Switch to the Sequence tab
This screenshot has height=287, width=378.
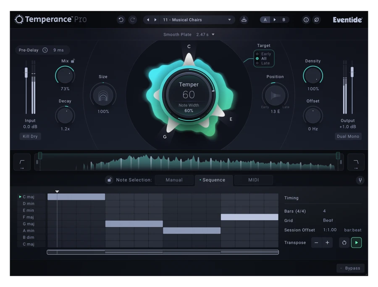[x=214, y=180]
